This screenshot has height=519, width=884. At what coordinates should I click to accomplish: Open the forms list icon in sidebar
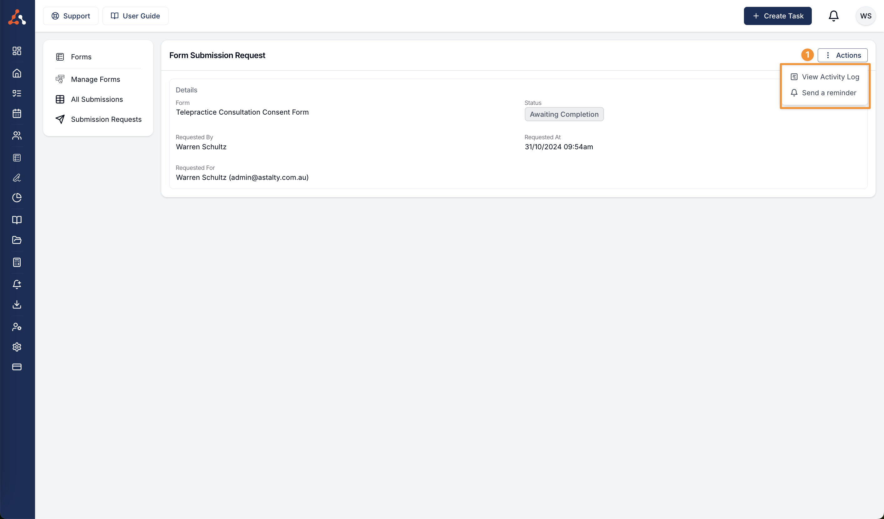[17, 158]
